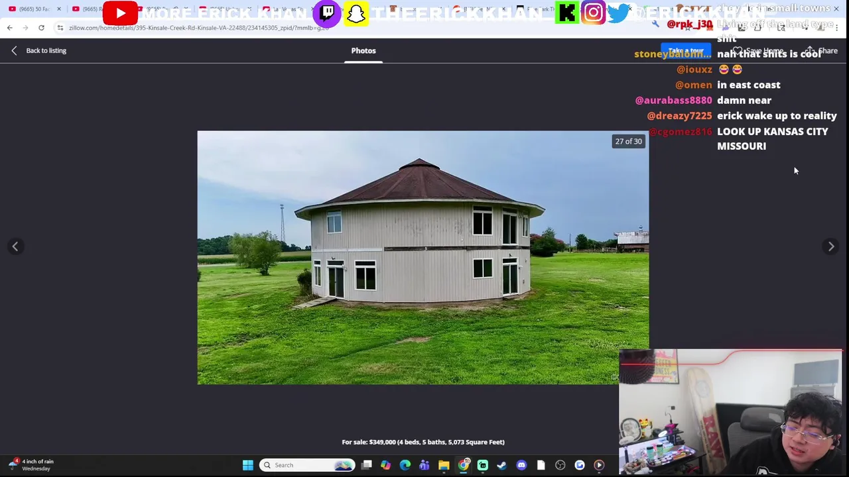The width and height of the screenshot is (849, 477).
Task: Click the 'For sale: $349,000' caption
Action: [x=423, y=442]
